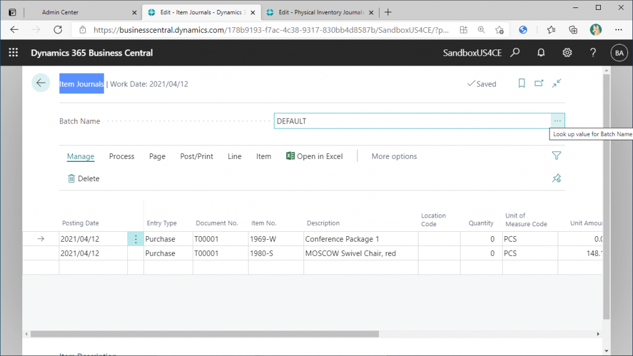The width and height of the screenshot is (633, 356).
Task: Click the Batch Name field
Action: tap(412, 121)
